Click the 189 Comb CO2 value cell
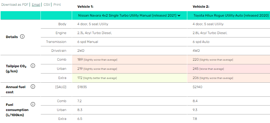The width and height of the screenshot is (270, 123). 129,60
